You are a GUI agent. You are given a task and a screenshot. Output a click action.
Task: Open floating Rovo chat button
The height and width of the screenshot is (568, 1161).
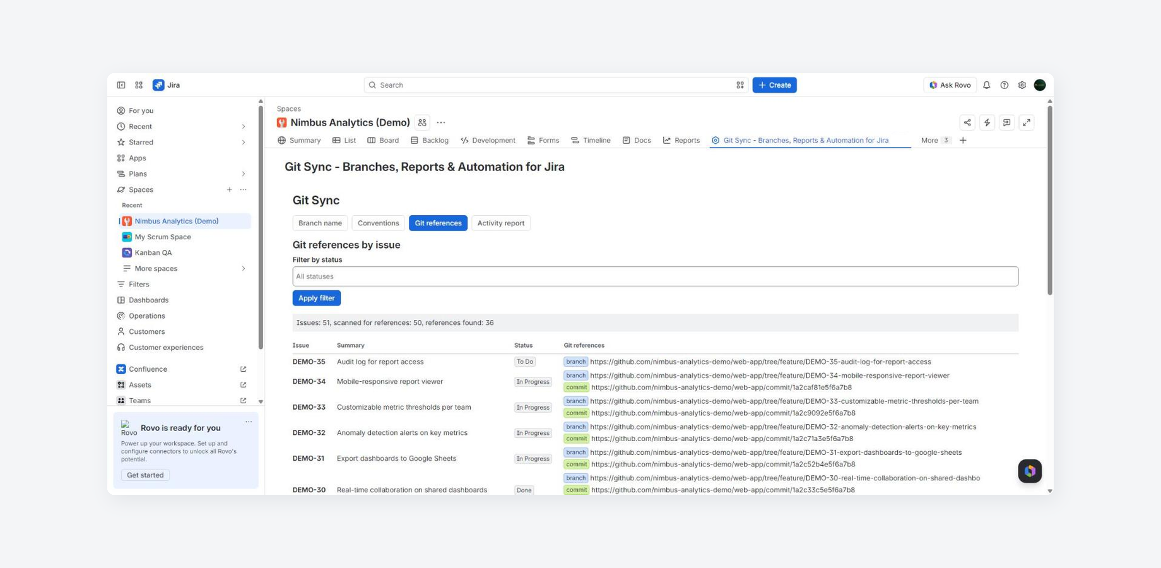(x=1029, y=471)
